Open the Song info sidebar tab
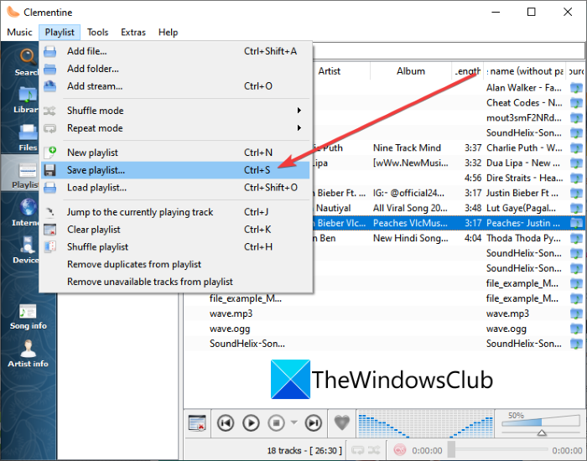587x461 pixels. (x=29, y=317)
